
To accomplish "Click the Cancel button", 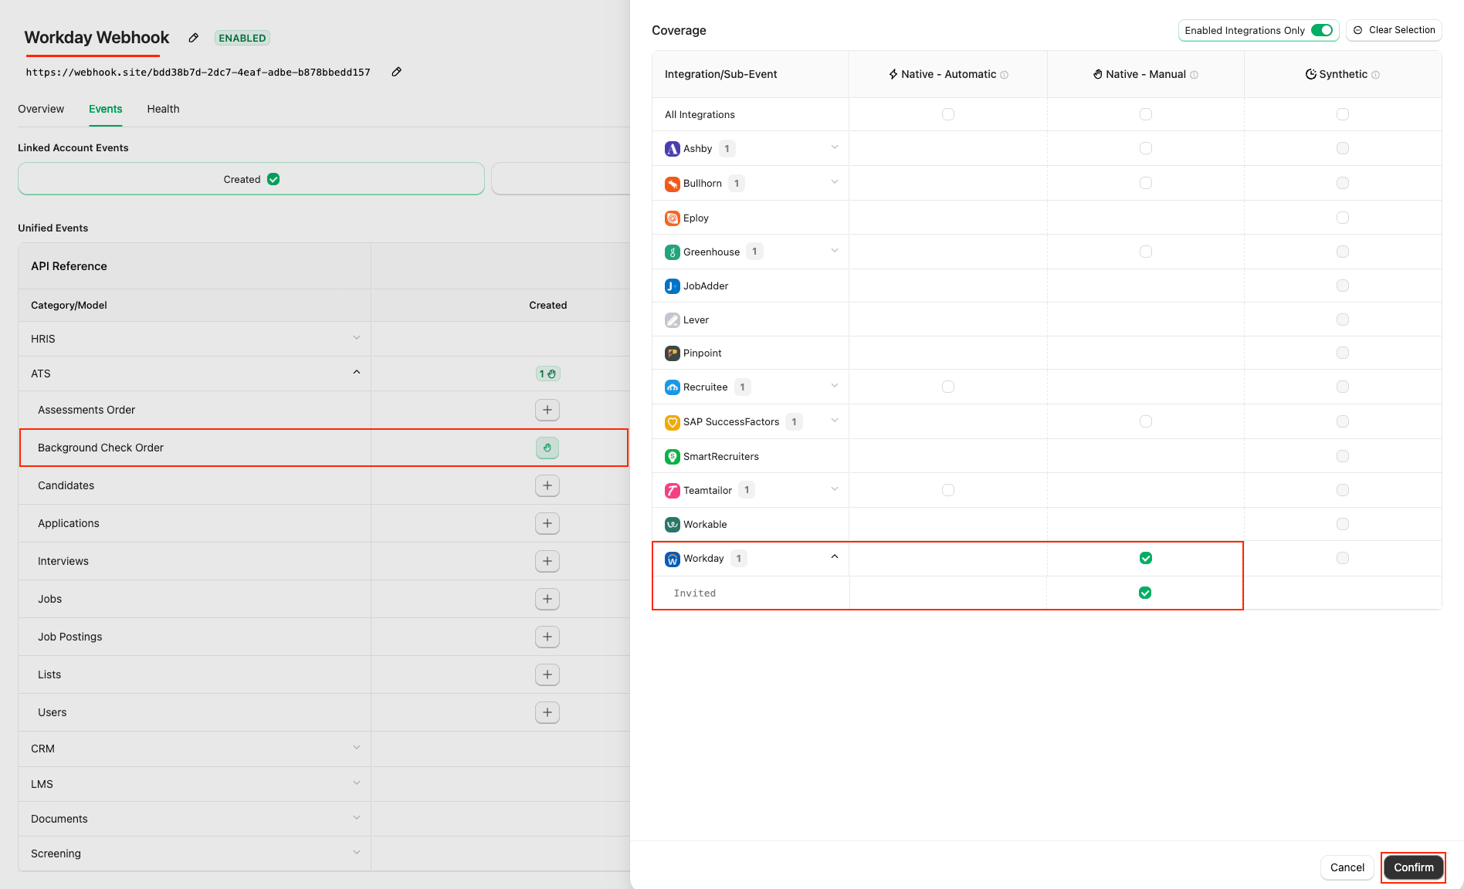I will (1347, 867).
